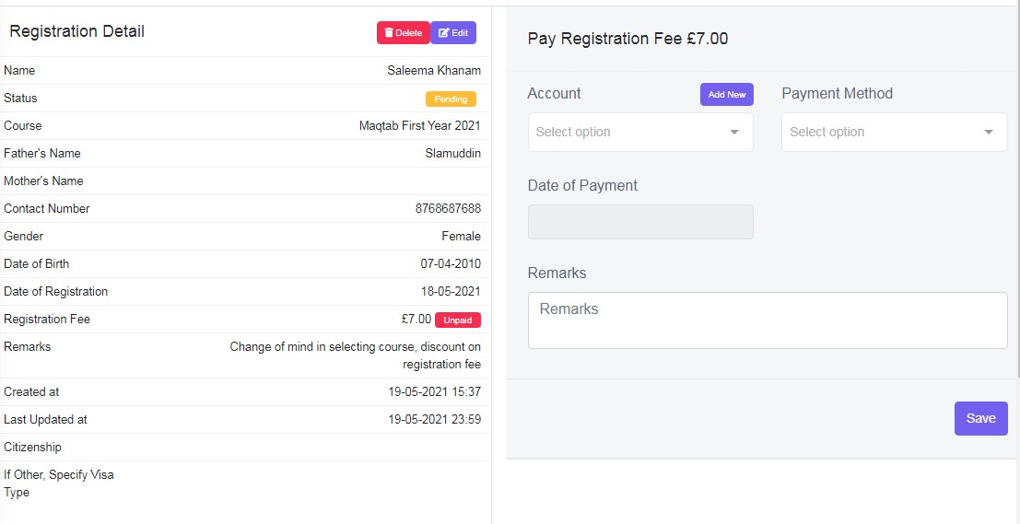
Task: Click the trash icon in Delete button
Action: pyautogui.click(x=388, y=32)
